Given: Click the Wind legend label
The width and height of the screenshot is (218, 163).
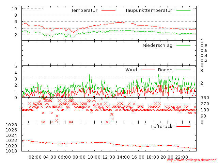Looking at the screenshot, I should coord(131,70).
